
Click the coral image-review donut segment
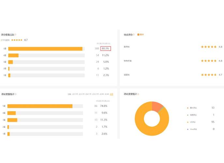(157, 106)
